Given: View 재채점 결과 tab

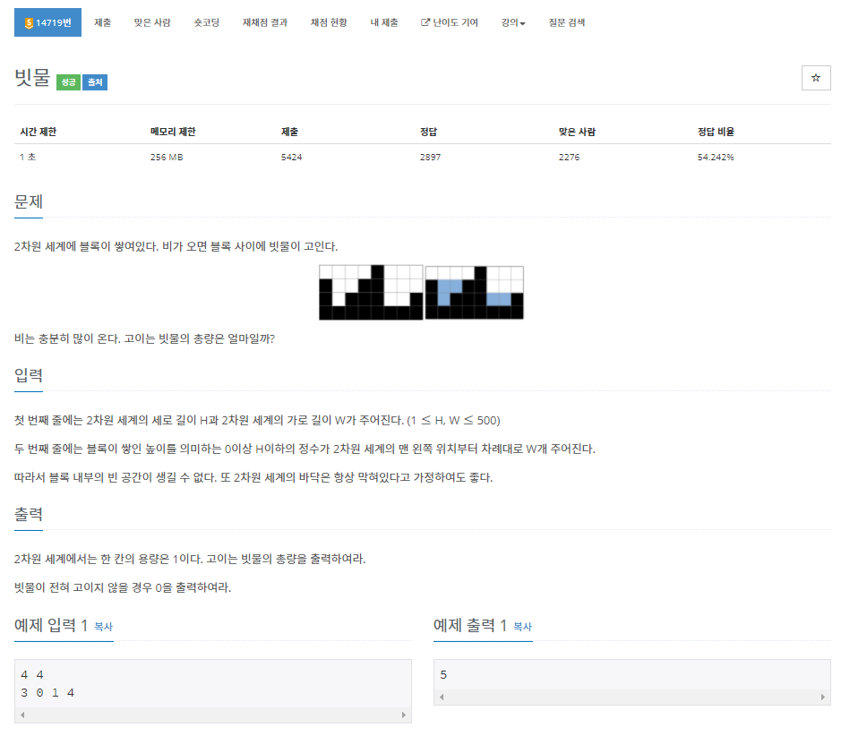Looking at the screenshot, I should 265,22.
